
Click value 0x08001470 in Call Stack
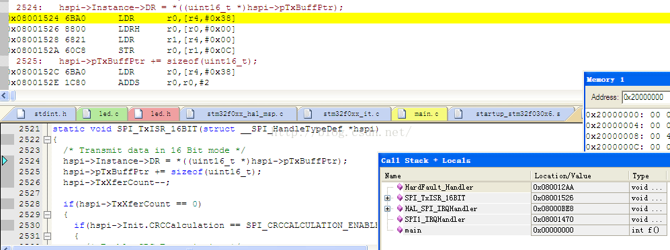click(x=553, y=219)
